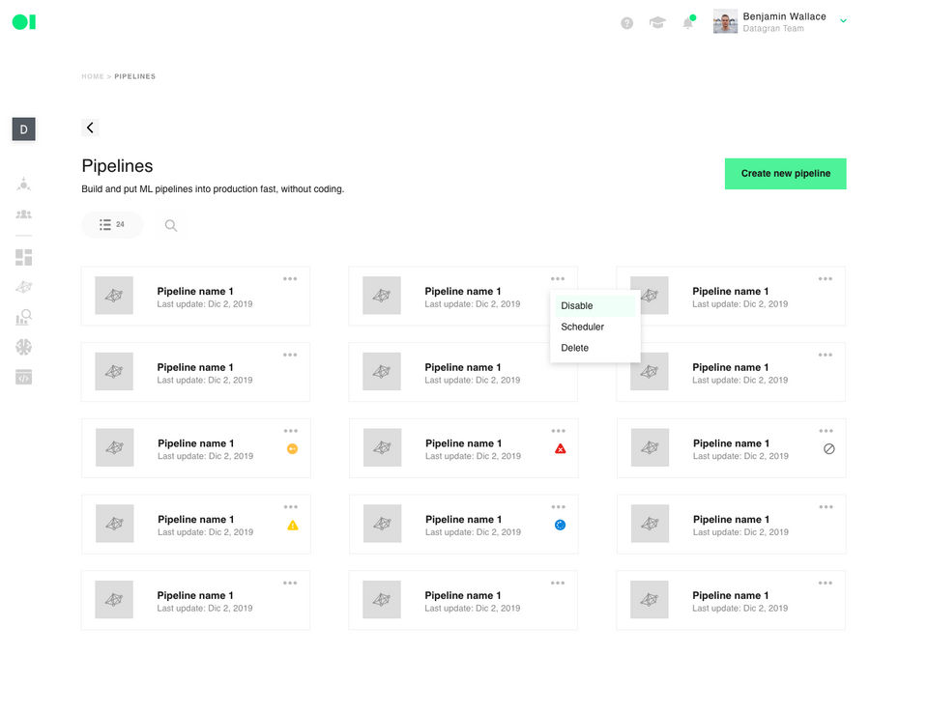
Task: Click the team members sidebar icon
Action: 24,214
